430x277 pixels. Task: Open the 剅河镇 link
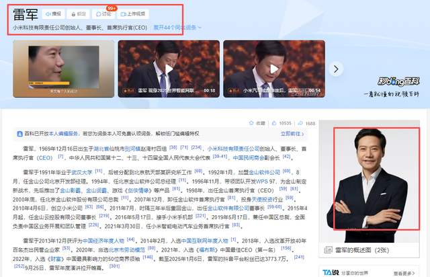click(x=132, y=149)
